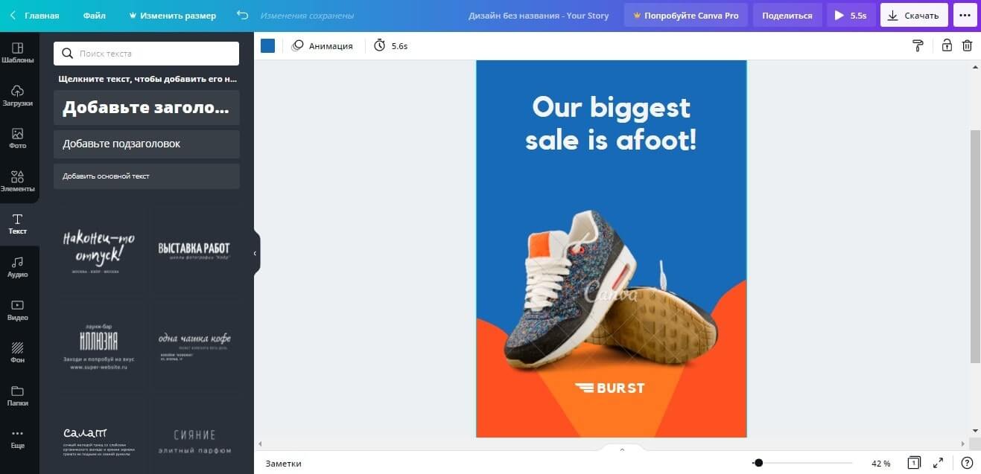Click the Поделиться share button
Screen dimensions: 981x474
click(787, 15)
